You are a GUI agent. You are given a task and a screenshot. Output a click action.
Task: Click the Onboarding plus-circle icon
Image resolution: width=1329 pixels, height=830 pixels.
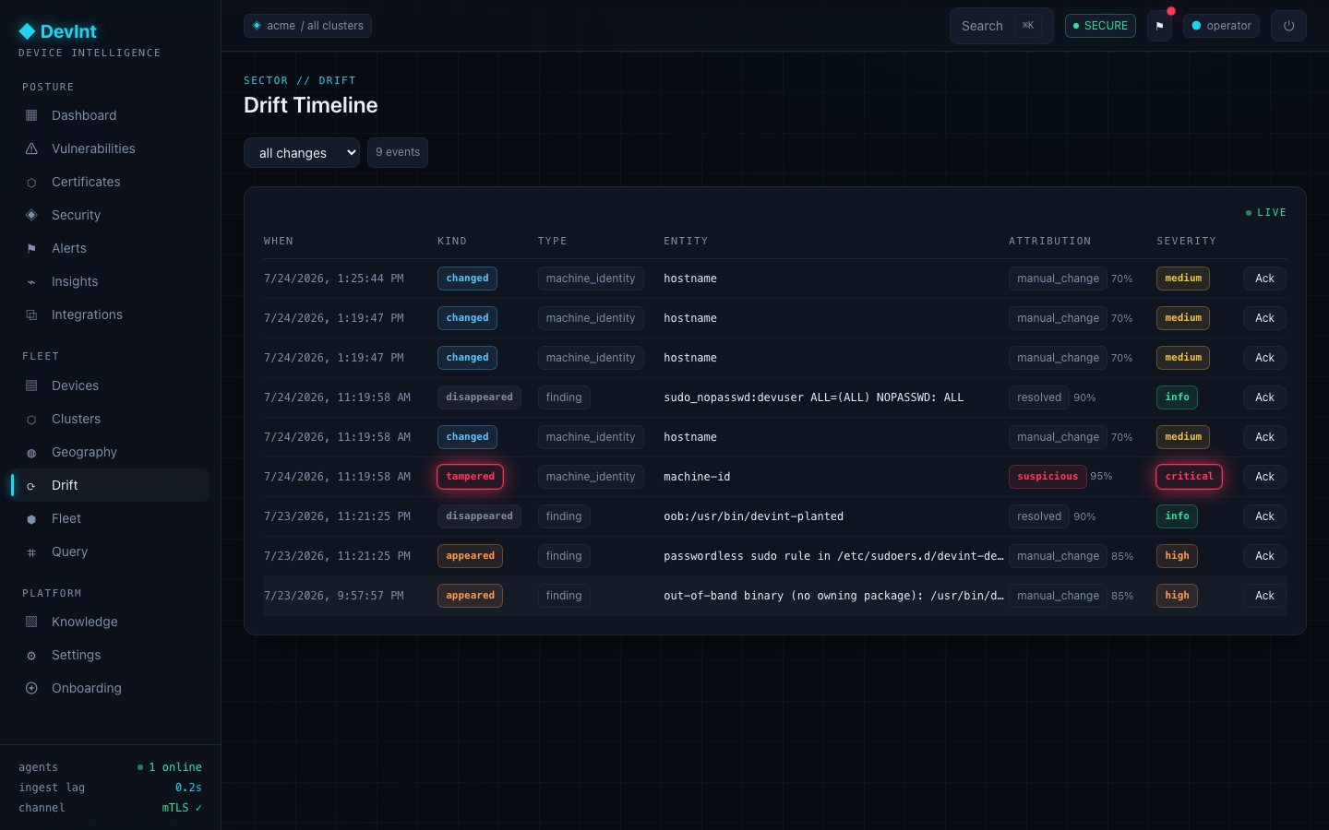[31, 688]
